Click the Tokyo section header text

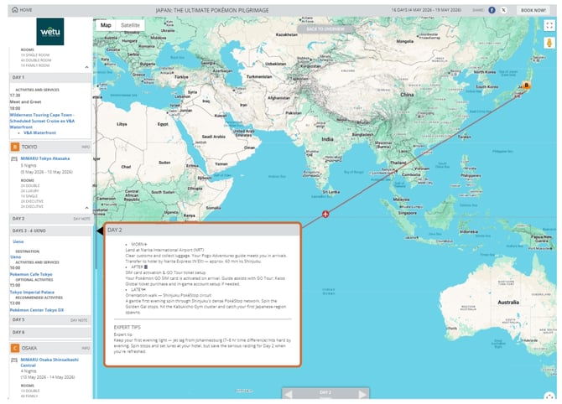click(x=29, y=147)
